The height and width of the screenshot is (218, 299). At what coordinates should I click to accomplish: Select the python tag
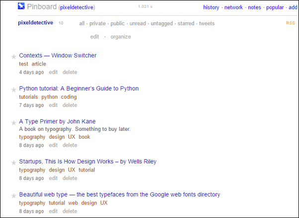49,97
